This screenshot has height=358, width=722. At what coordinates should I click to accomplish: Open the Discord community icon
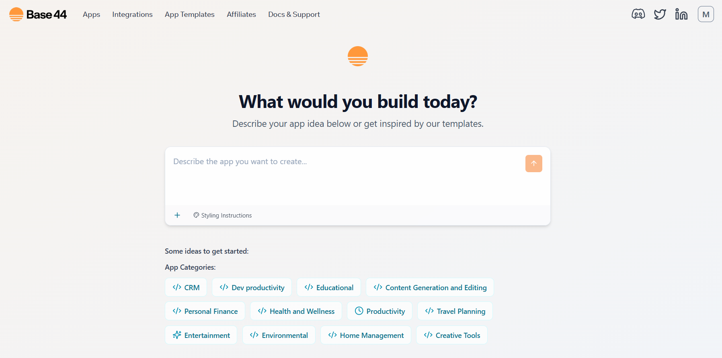638,14
